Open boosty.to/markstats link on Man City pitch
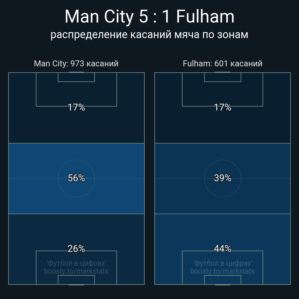Image resolution: width=299 pixels, height=299 pixels. tap(76, 271)
